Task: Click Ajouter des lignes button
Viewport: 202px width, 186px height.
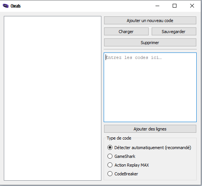Action: pos(150,129)
